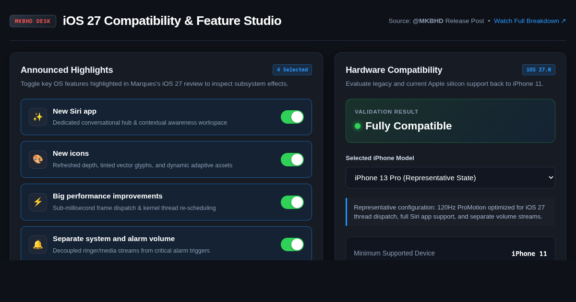Click the @MKBHD source handle
The image size is (576, 302).
[x=428, y=21]
